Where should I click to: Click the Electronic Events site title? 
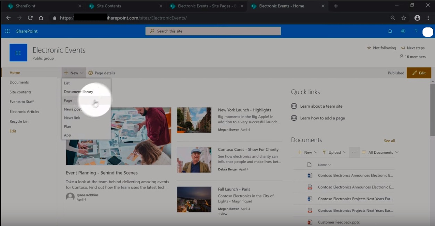(x=59, y=50)
